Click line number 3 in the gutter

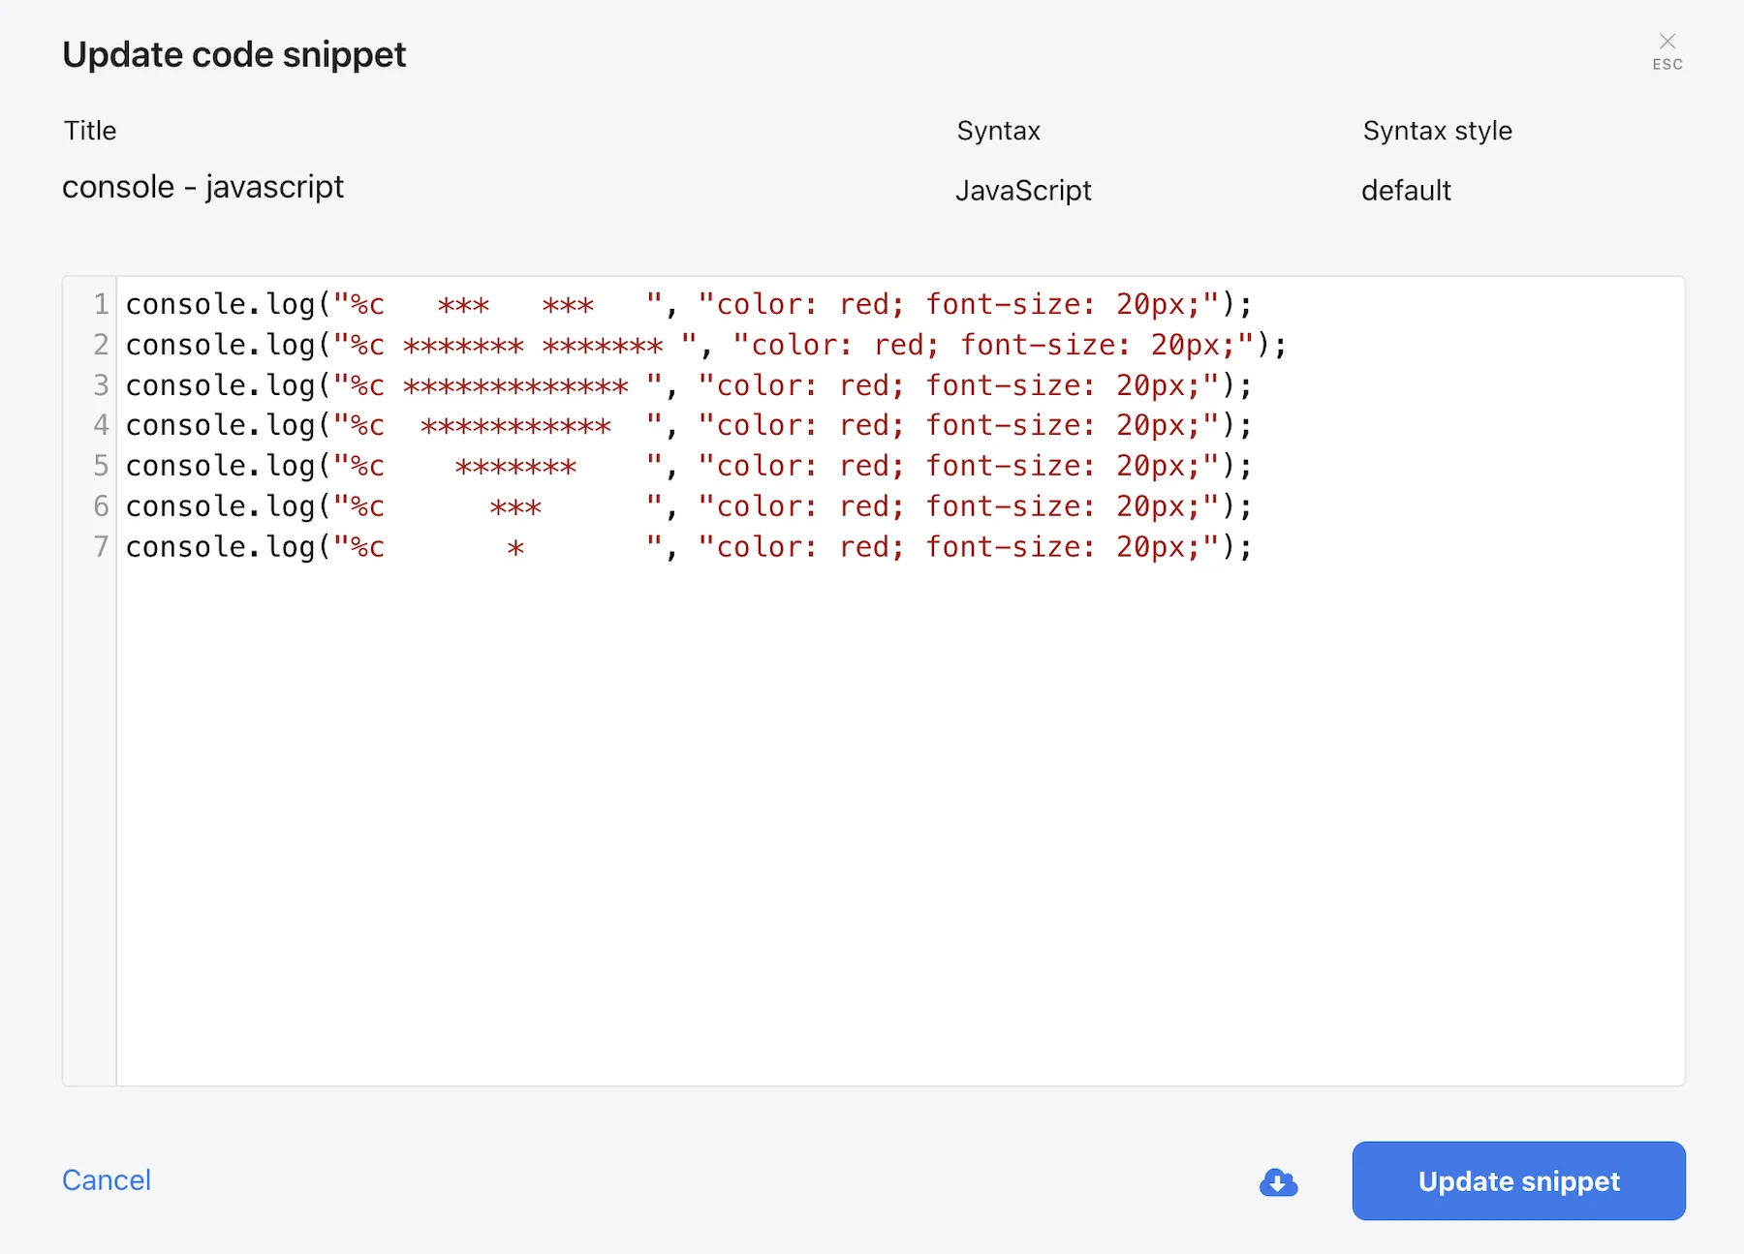point(100,384)
